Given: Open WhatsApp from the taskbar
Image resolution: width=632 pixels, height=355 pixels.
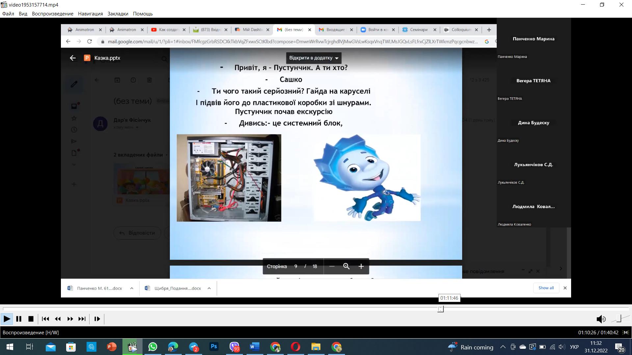Looking at the screenshot, I should [153, 347].
